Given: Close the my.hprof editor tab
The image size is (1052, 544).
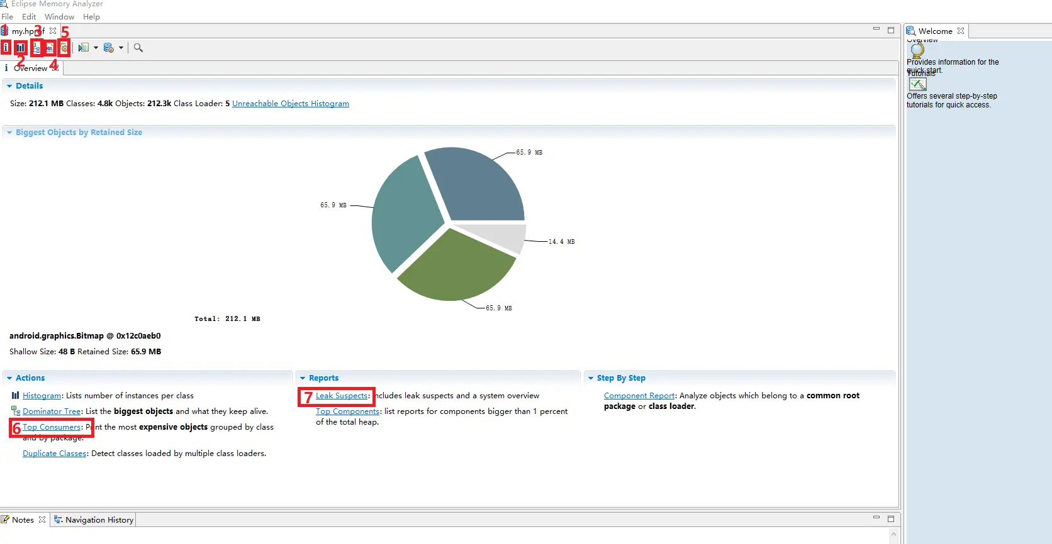Looking at the screenshot, I should [x=53, y=31].
